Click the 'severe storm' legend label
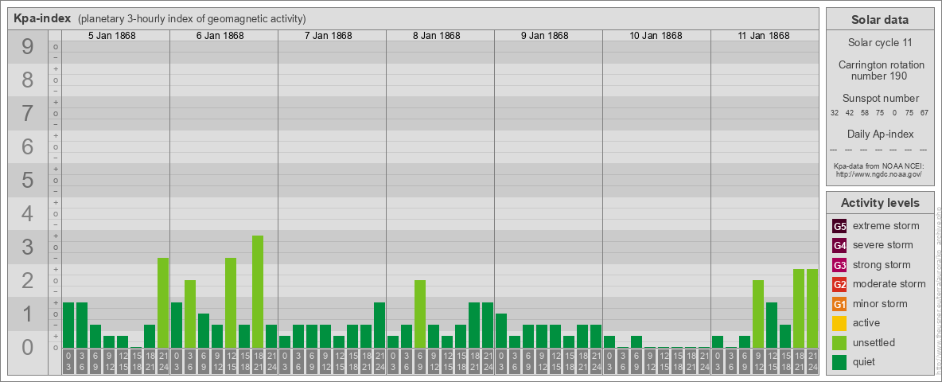This screenshot has width=942, height=382. click(883, 245)
